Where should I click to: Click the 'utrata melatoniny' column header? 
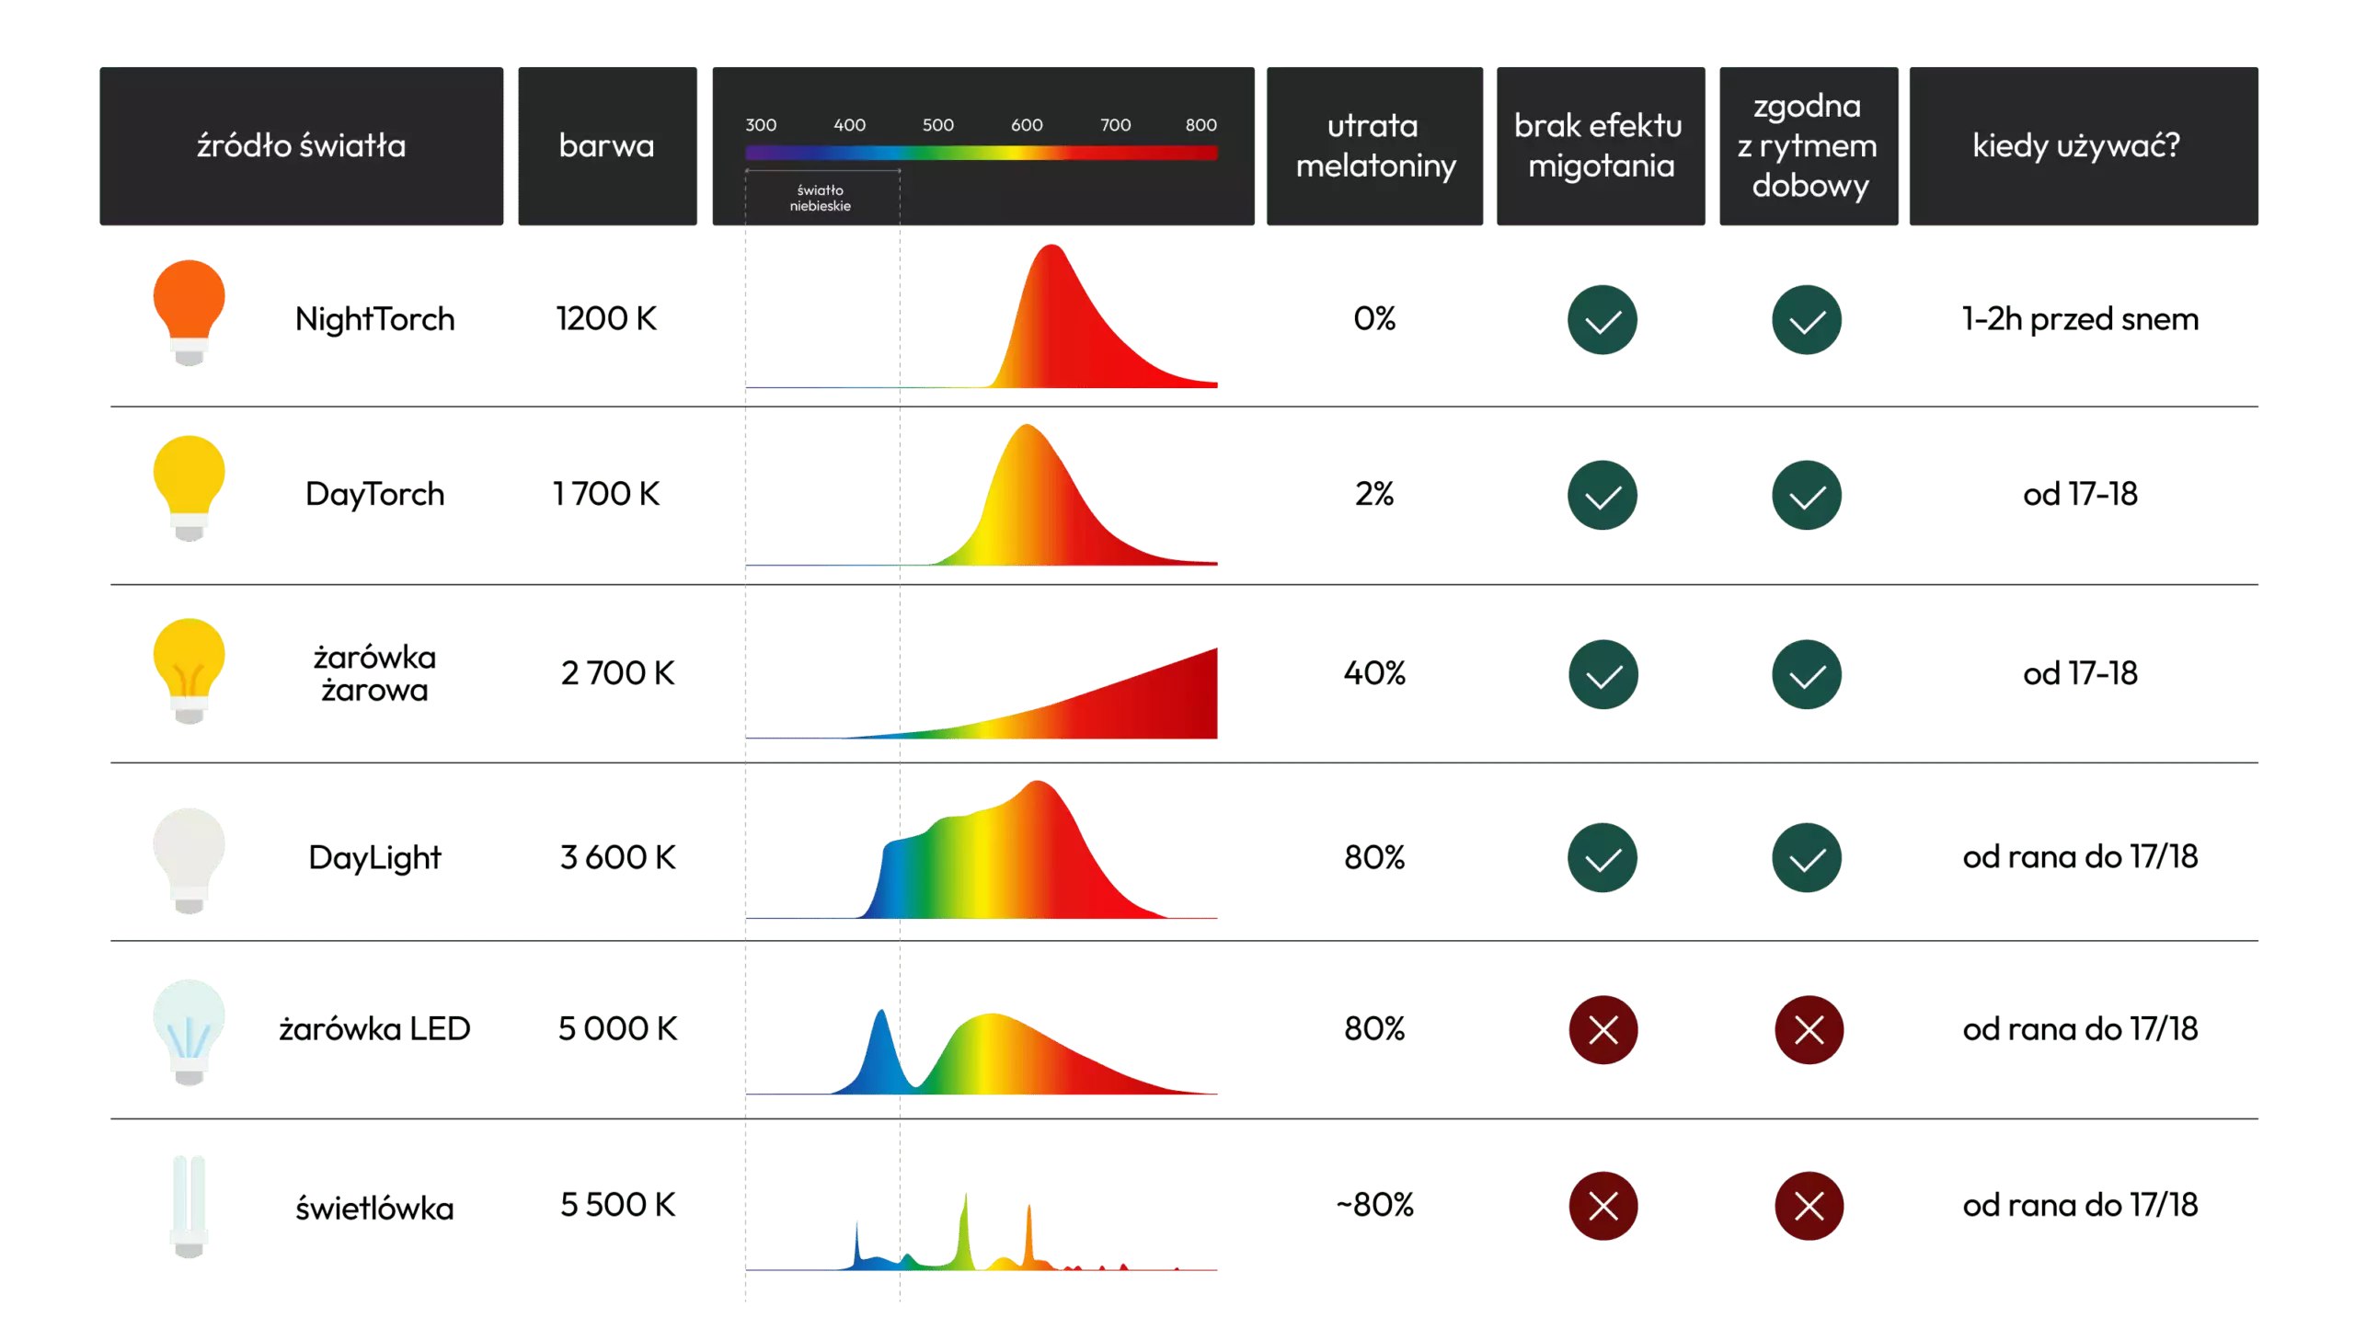coord(1374,145)
